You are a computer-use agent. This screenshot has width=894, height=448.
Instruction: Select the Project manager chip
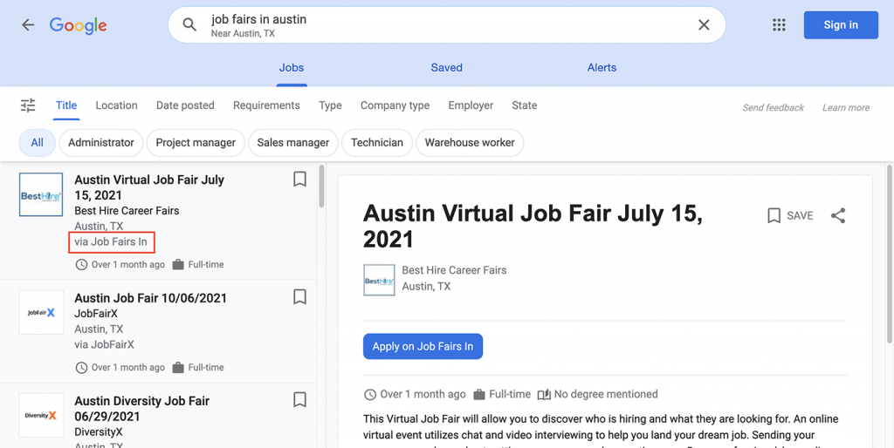coord(196,143)
